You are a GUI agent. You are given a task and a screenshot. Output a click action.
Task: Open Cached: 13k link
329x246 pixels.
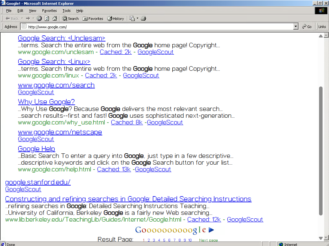[114, 169]
